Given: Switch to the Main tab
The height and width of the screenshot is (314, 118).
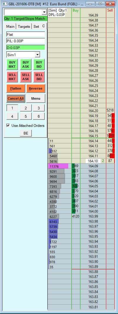Looking at the screenshot, I should (x=10, y=26).
